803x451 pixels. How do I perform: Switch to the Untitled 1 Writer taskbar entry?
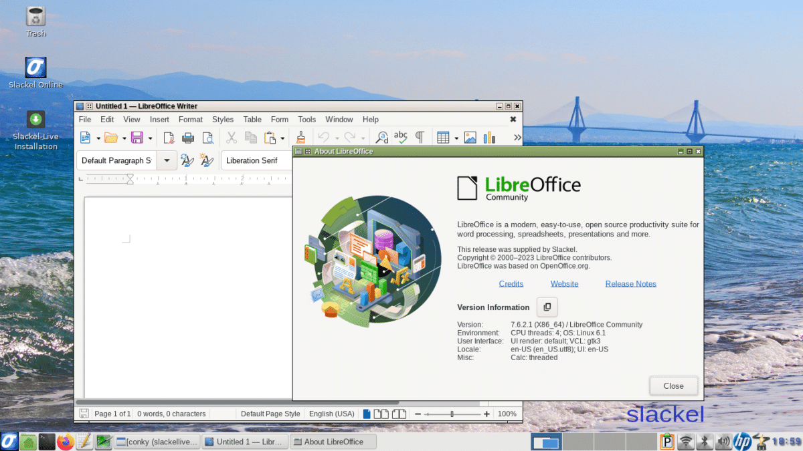(245, 442)
